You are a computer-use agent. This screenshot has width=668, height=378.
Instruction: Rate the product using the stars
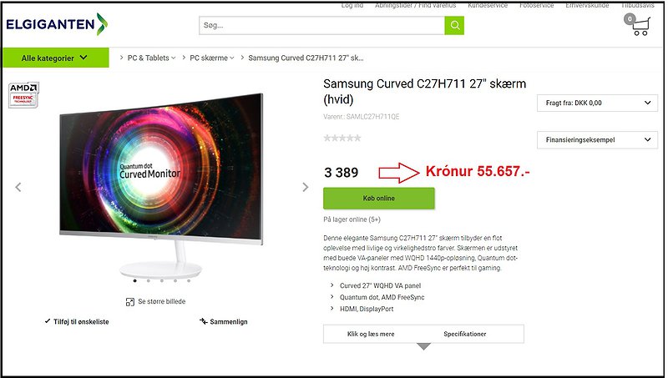(342, 138)
